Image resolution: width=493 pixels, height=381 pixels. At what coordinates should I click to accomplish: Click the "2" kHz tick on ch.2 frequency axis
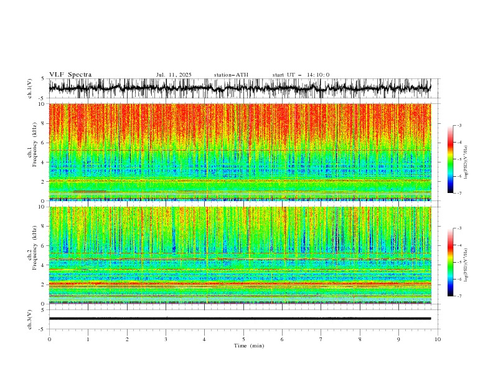point(43,285)
